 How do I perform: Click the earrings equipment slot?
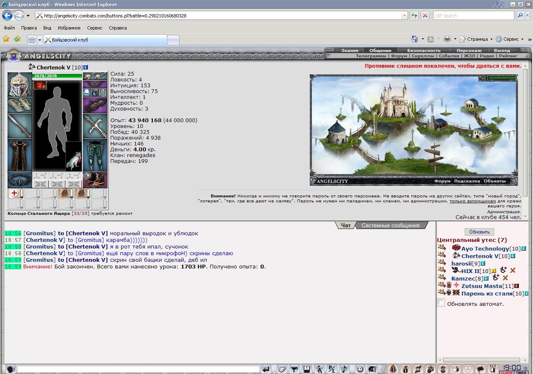(95, 76)
